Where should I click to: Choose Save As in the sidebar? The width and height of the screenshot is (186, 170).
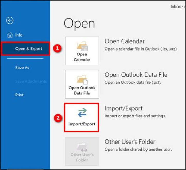pyautogui.click(x=22, y=68)
